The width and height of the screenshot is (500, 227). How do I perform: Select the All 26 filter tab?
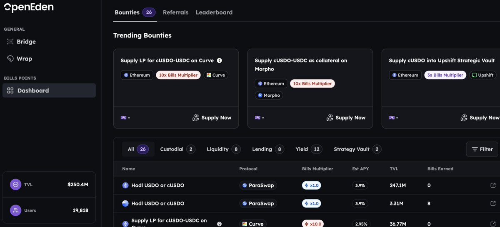pos(138,149)
